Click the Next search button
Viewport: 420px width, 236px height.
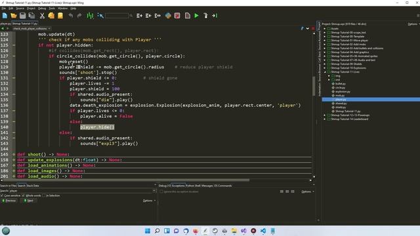click(x=28, y=201)
